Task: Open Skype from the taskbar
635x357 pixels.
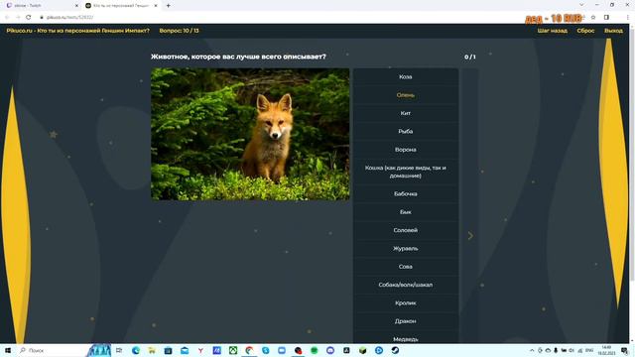Action: pyautogui.click(x=265, y=350)
